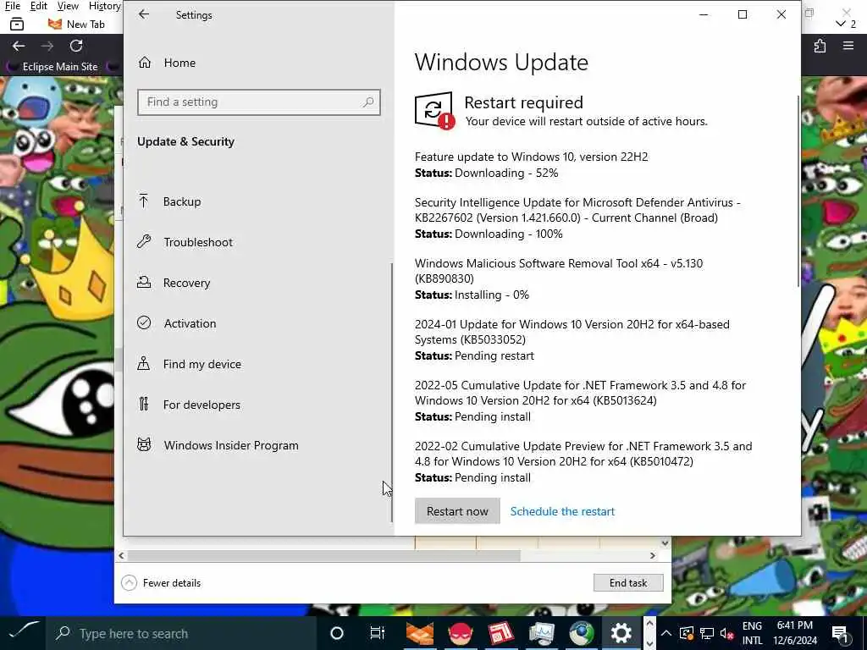Open notification action center icon
The height and width of the screenshot is (650, 867).
point(840,633)
